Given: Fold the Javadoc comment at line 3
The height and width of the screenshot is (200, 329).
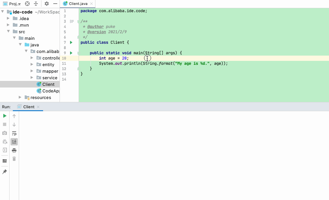Looking at the screenshot, I should (x=79, y=21).
